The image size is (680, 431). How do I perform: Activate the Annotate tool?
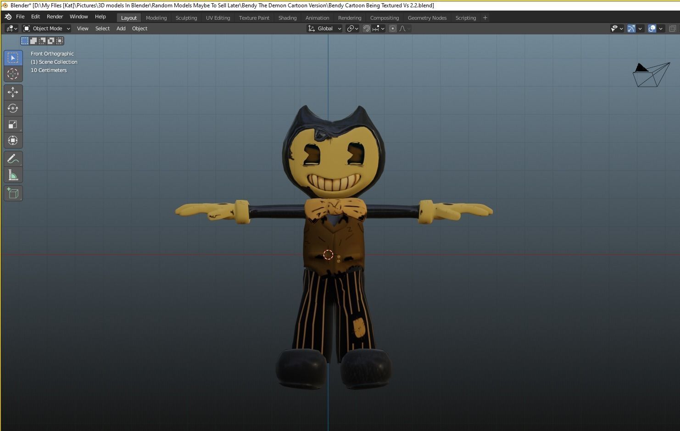(13, 159)
